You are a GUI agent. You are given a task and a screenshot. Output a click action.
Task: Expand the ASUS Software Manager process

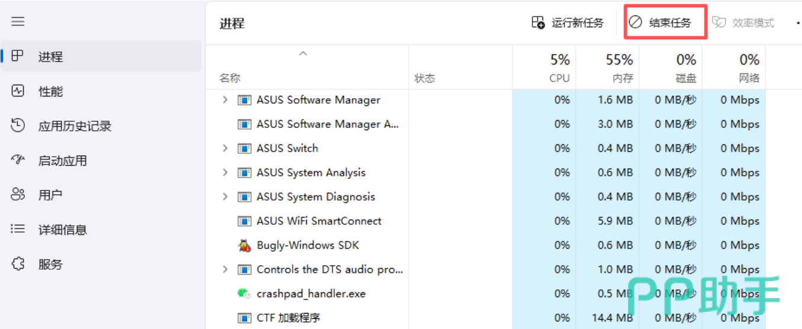point(224,100)
